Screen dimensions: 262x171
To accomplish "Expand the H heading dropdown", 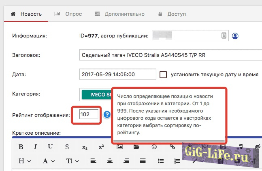I will pos(25,161).
